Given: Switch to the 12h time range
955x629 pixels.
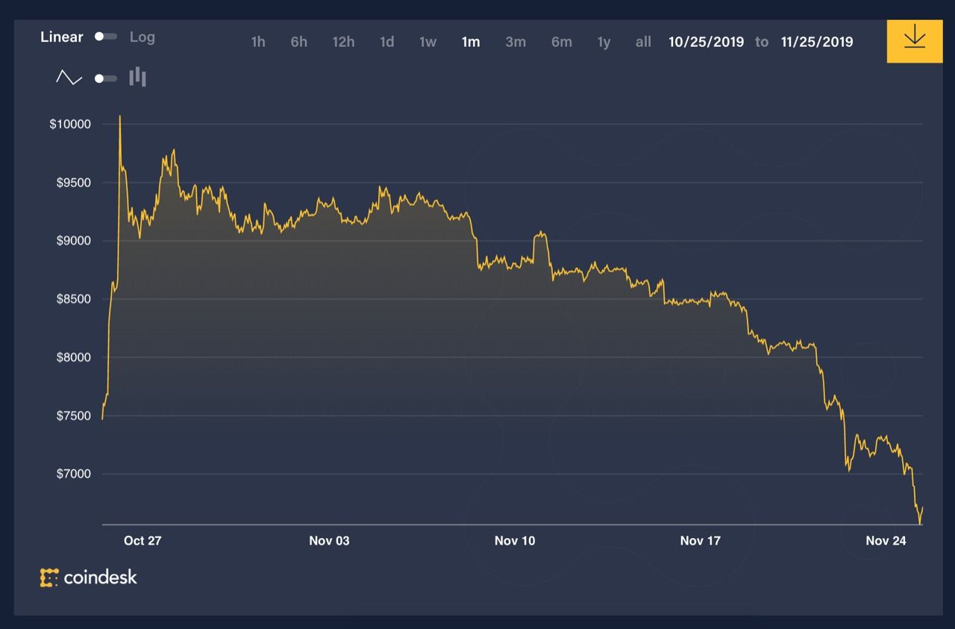Looking at the screenshot, I should 343,42.
